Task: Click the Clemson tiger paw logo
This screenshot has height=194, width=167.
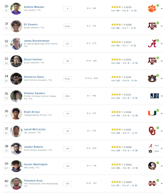Action: point(152,9)
